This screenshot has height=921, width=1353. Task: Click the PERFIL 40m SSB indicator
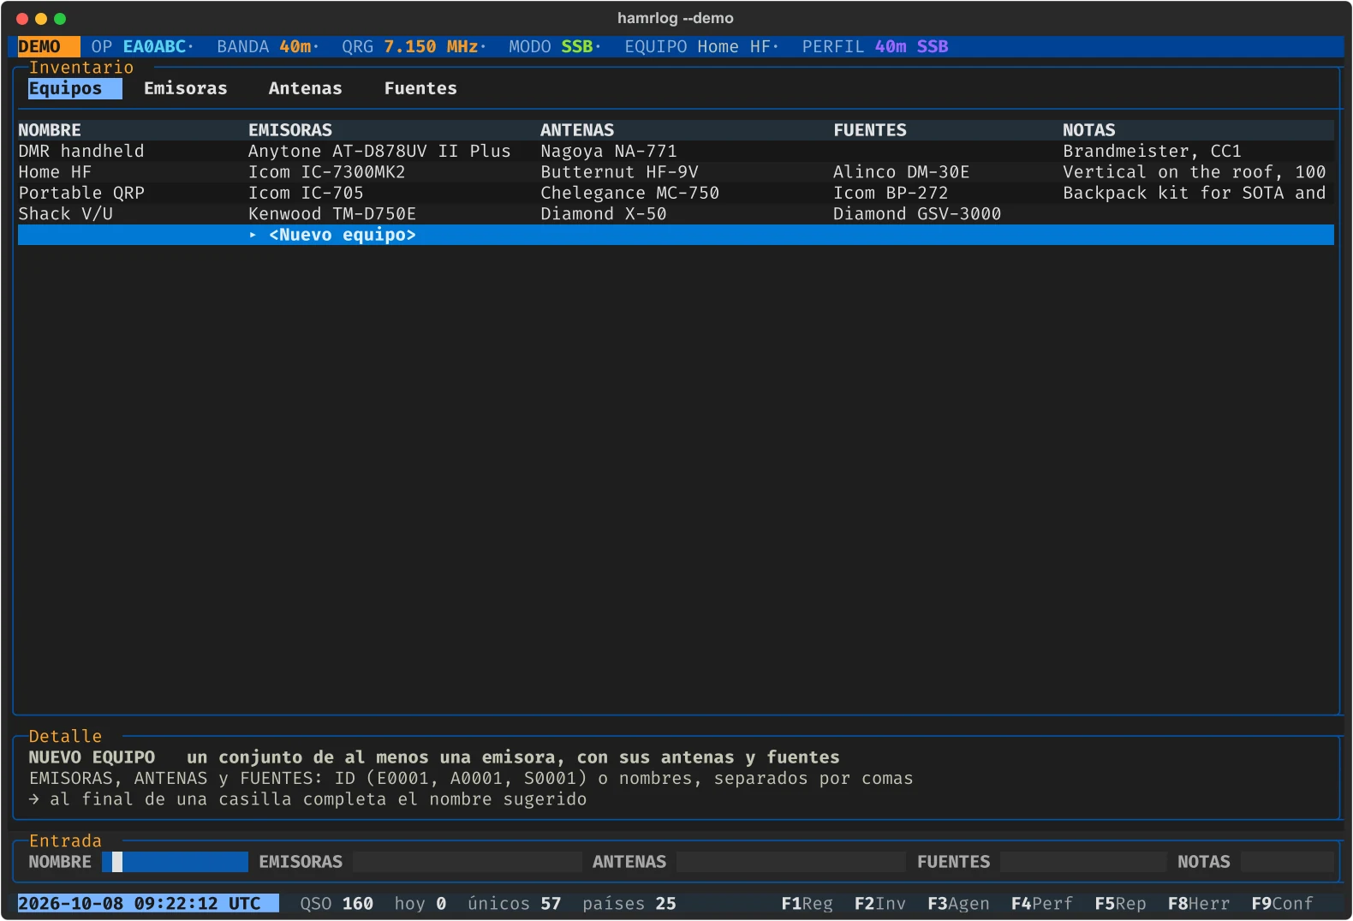(x=875, y=46)
